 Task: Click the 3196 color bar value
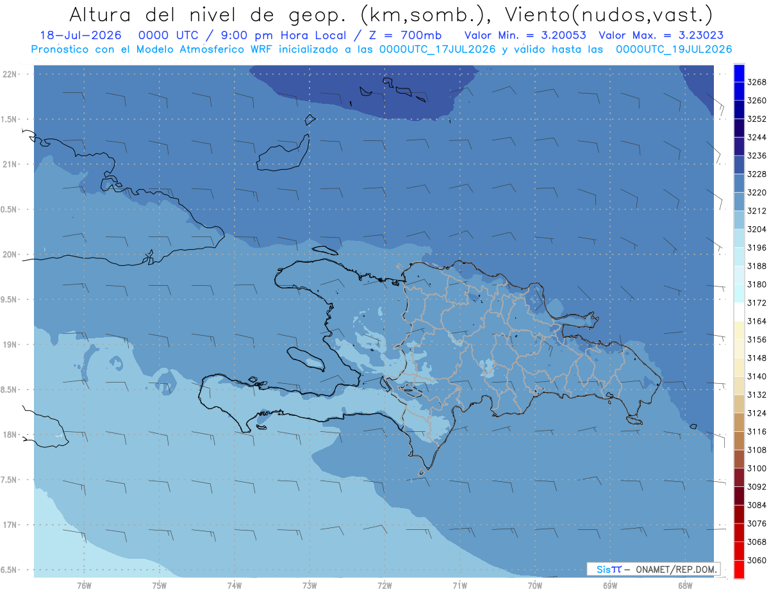[756, 248]
